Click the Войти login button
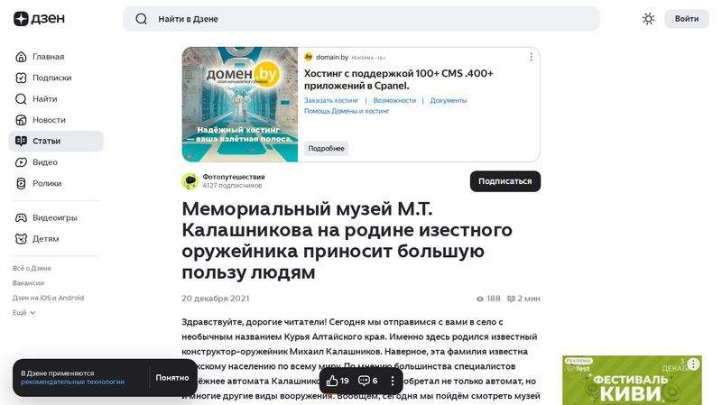722x405 pixels. click(x=686, y=19)
